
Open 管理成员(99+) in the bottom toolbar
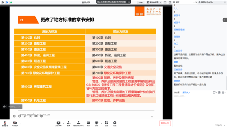[x=78, y=124]
